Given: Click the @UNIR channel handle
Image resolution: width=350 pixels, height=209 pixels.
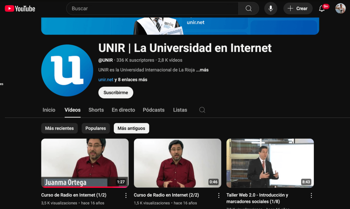Looking at the screenshot, I should (x=106, y=60).
